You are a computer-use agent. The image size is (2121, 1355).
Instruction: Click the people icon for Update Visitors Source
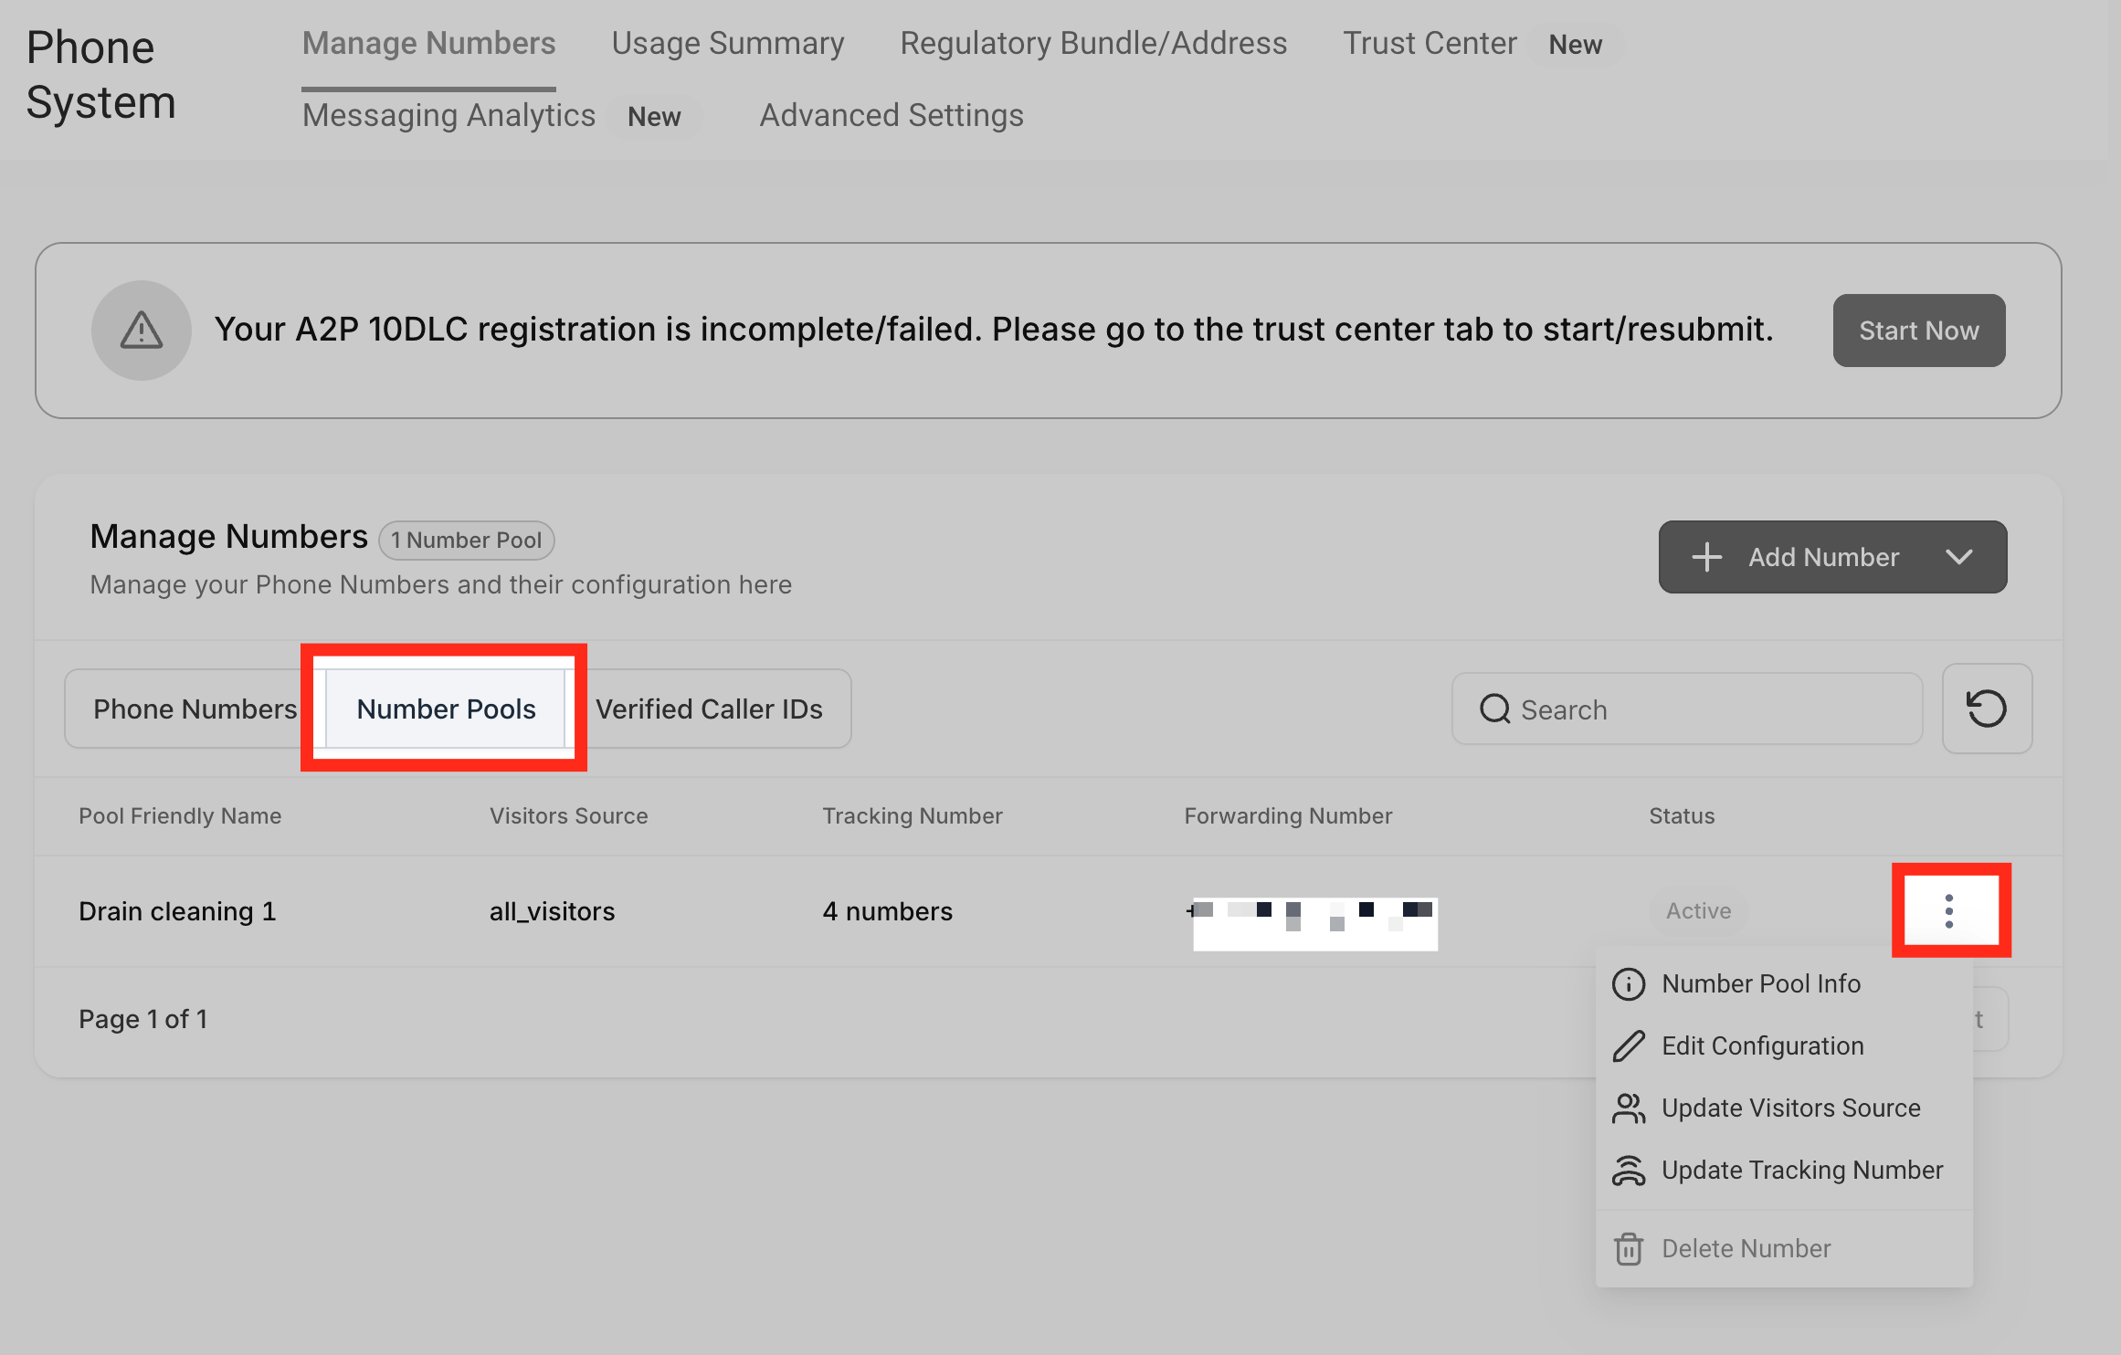pyautogui.click(x=1629, y=1108)
